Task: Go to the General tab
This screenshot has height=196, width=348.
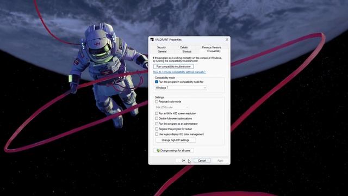Action: 162,51
